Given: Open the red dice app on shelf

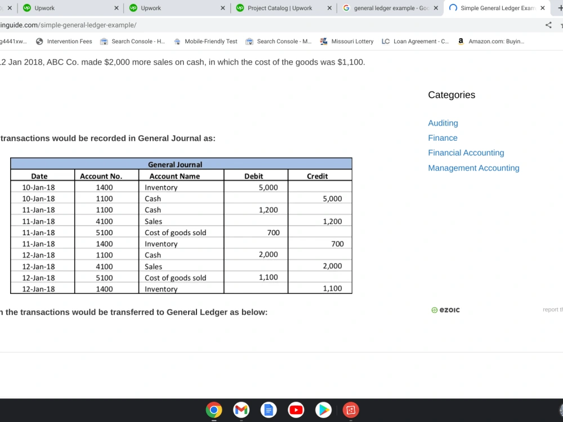Looking at the screenshot, I should tap(351, 410).
